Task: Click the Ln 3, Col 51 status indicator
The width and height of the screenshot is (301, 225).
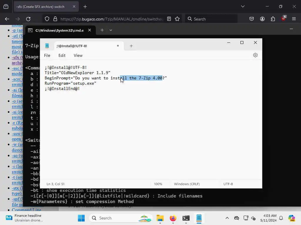Action: tap(56, 184)
